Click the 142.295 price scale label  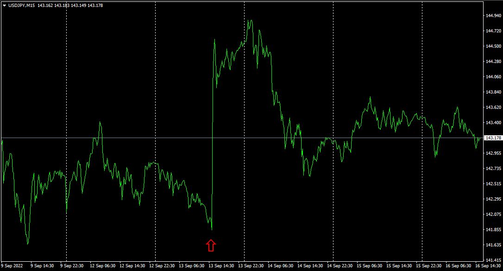[493, 199]
